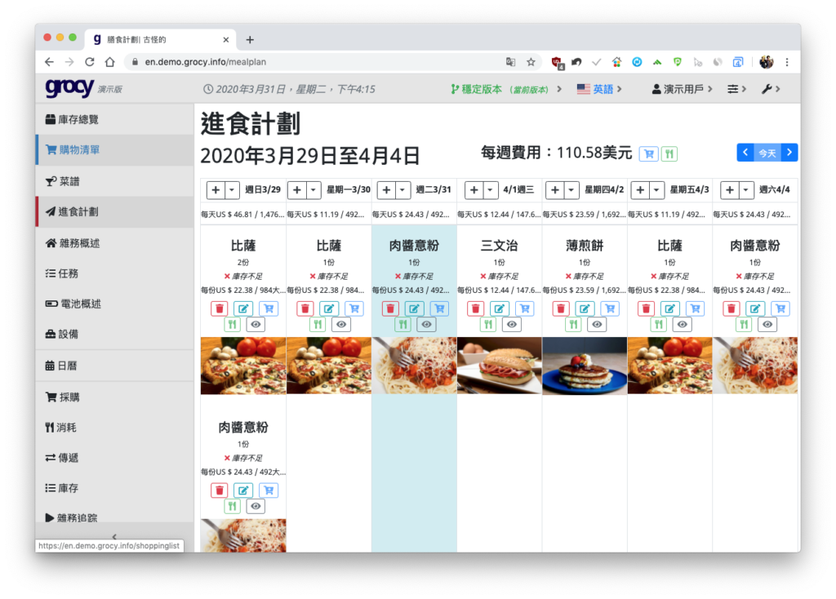The width and height of the screenshot is (836, 599).
Task: Show details of Saturday 4/4 肉醬意粉 recipe
Action: (767, 324)
